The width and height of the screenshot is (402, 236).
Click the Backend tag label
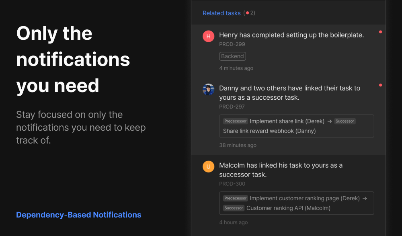232,56
